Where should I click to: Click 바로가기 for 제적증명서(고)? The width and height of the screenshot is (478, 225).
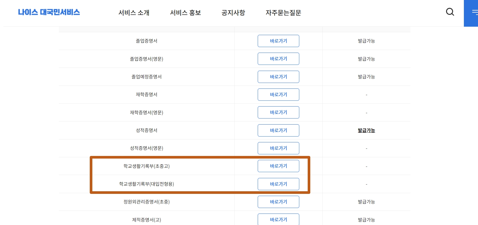click(278, 220)
